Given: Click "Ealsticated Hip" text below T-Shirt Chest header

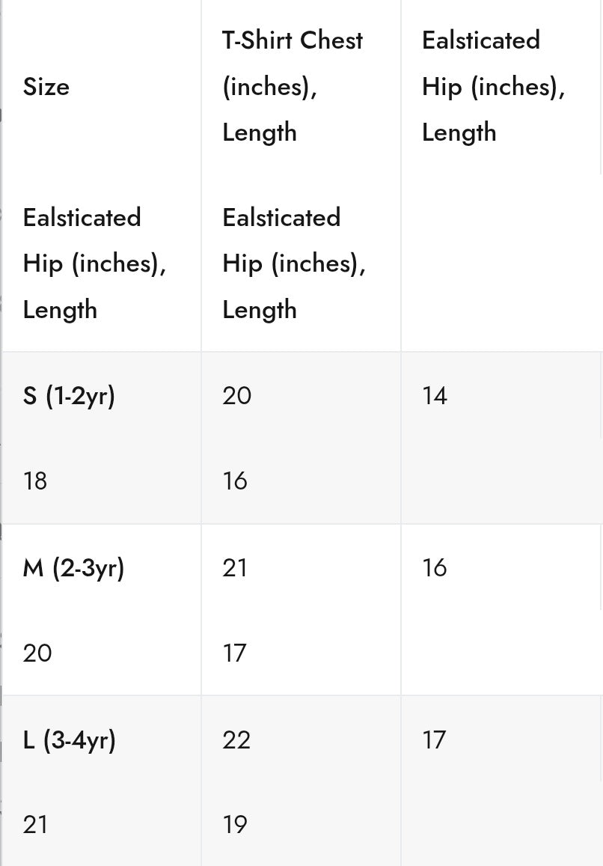Looking at the screenshot, I should [293, 263].
